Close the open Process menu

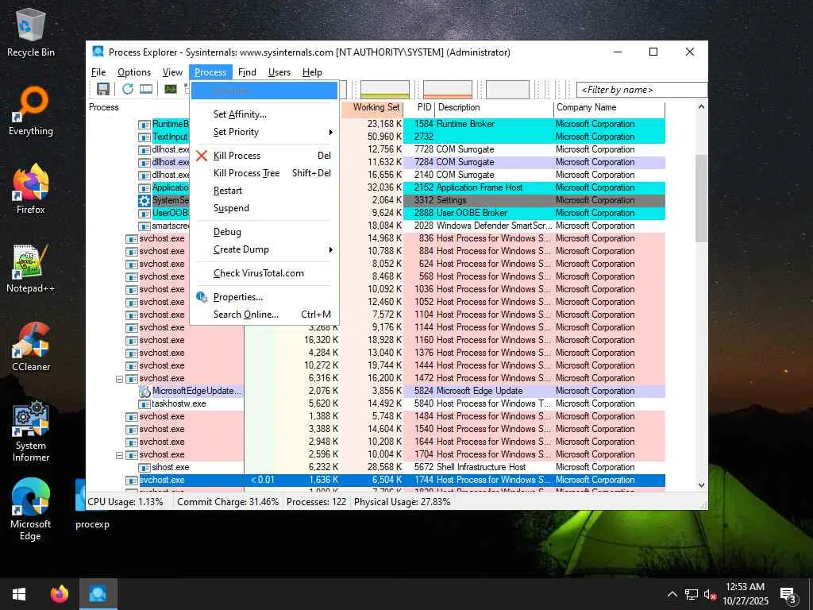(x=210, y=72)
